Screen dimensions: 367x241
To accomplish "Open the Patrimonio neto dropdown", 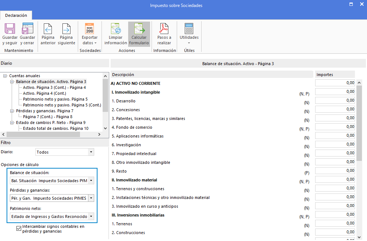I will [91, 216].
